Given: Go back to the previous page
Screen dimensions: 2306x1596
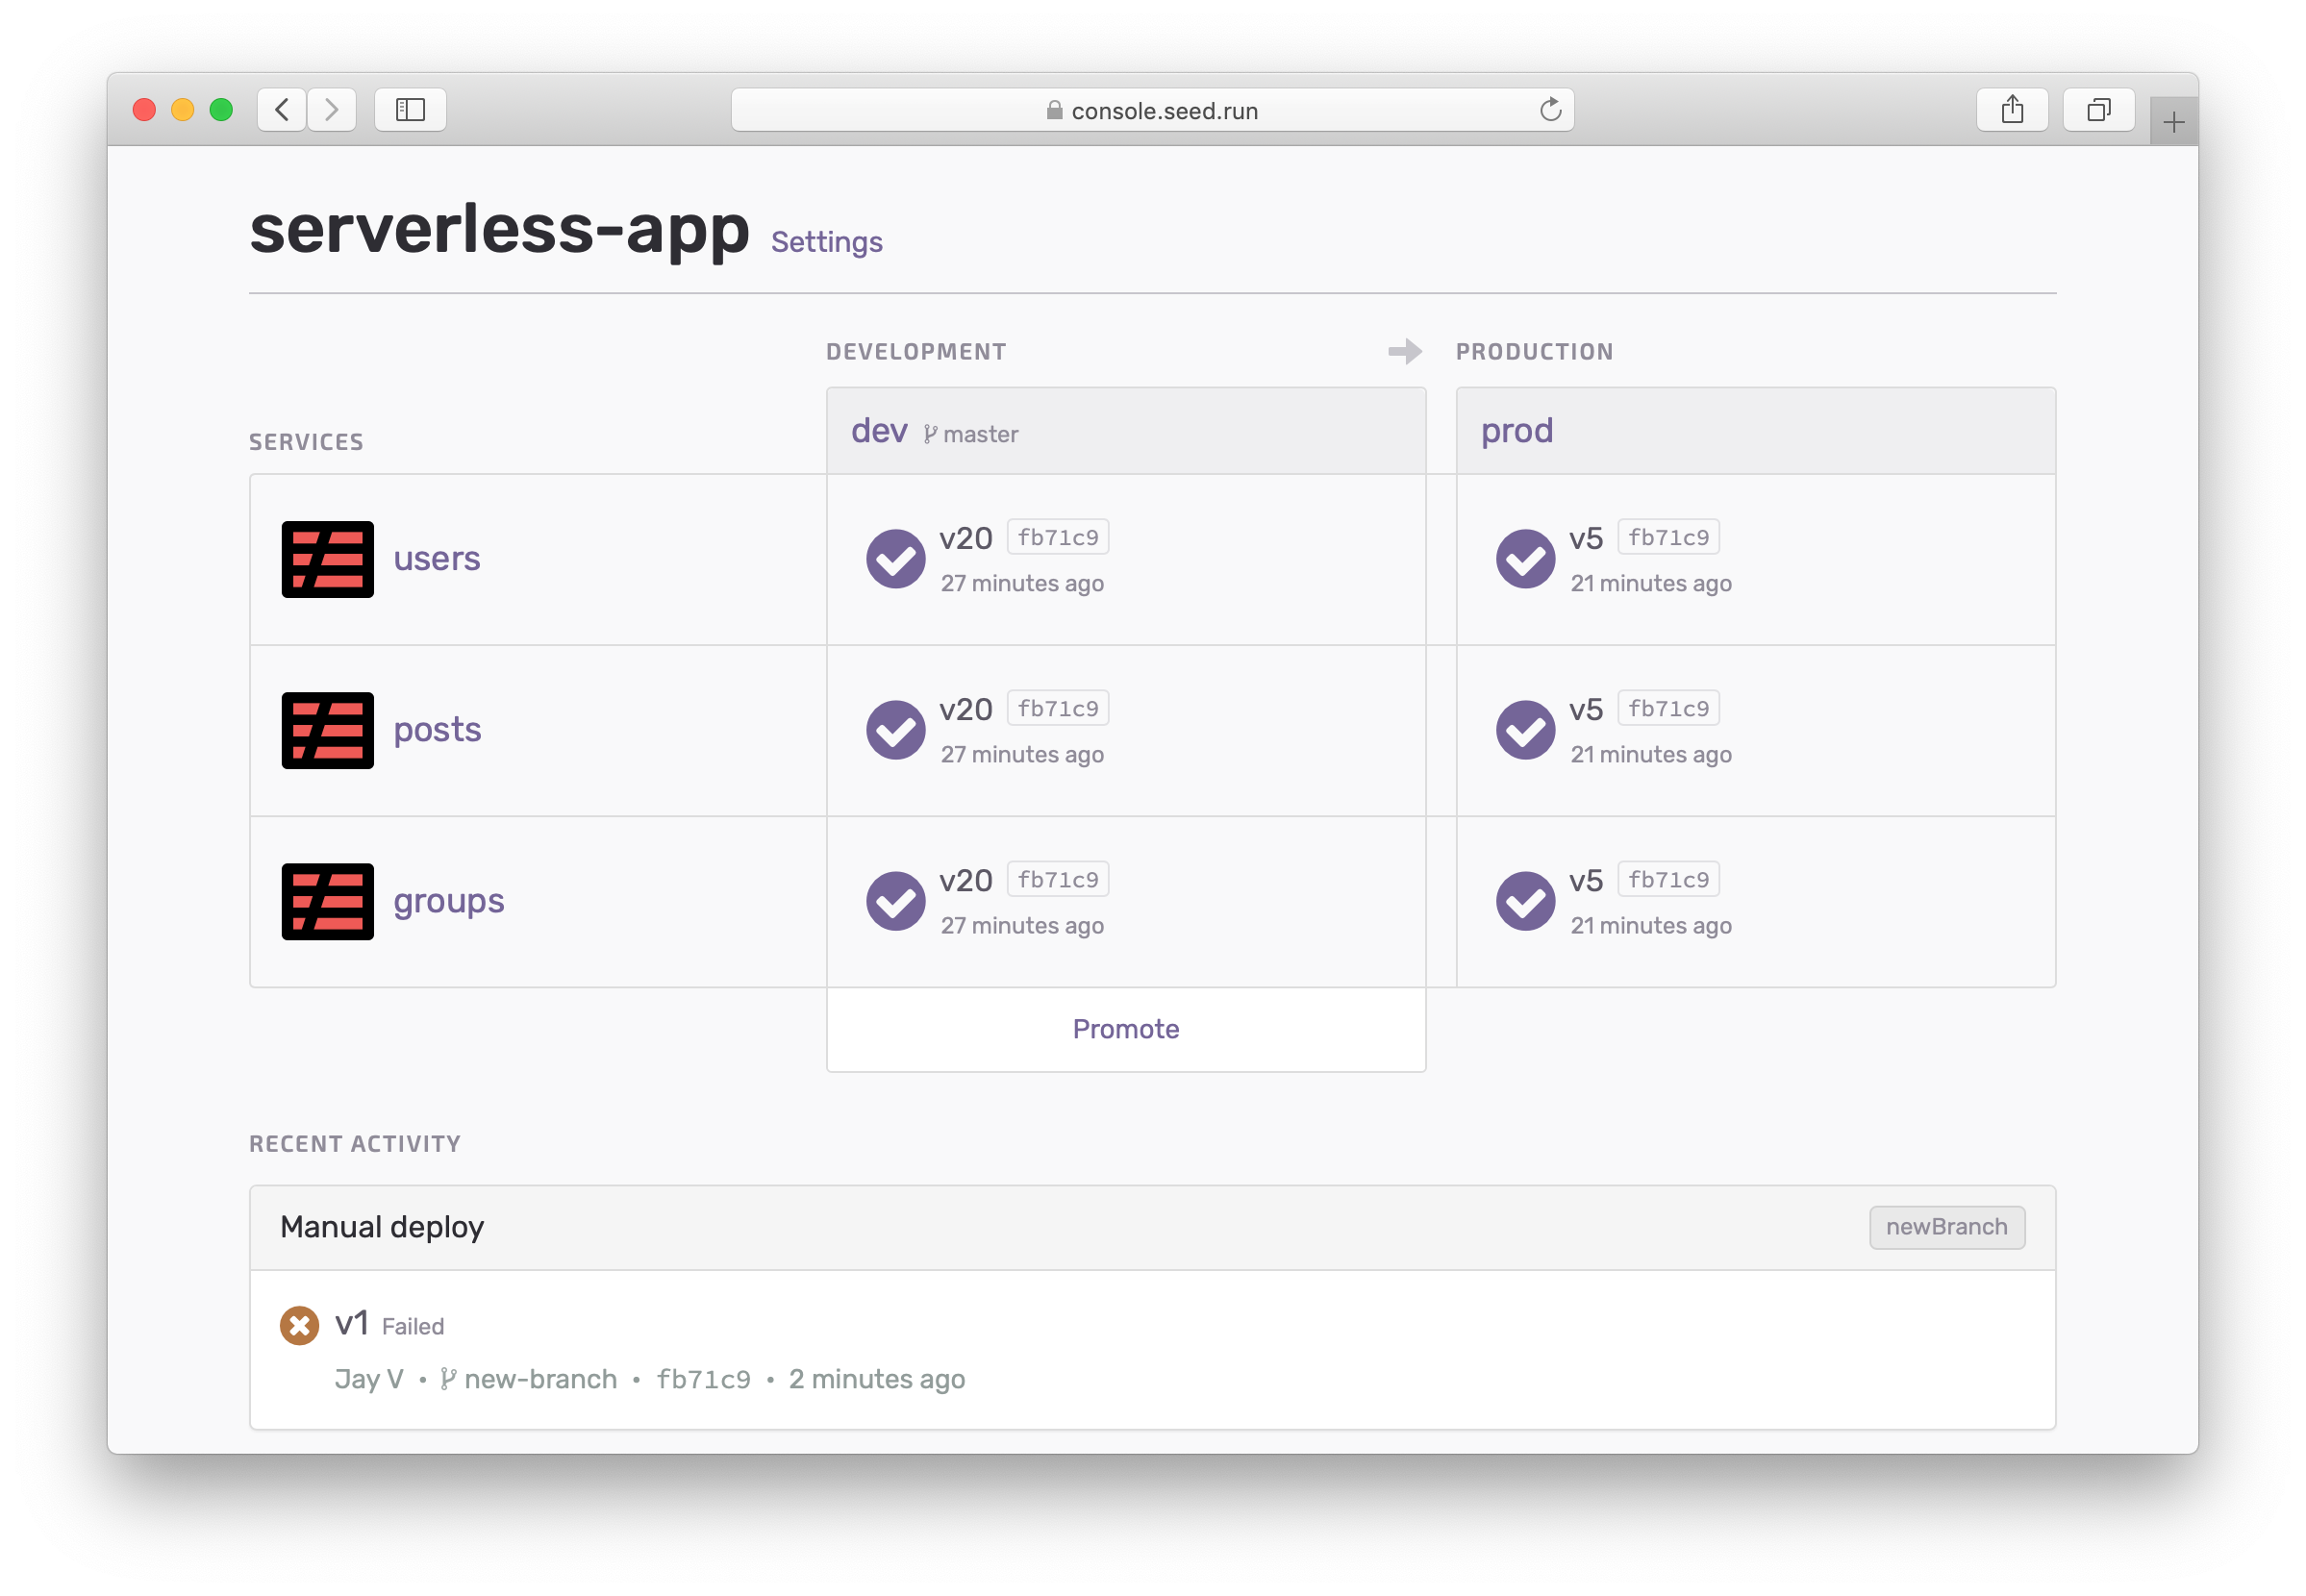Looking at the screenshot, I should 282,110.
